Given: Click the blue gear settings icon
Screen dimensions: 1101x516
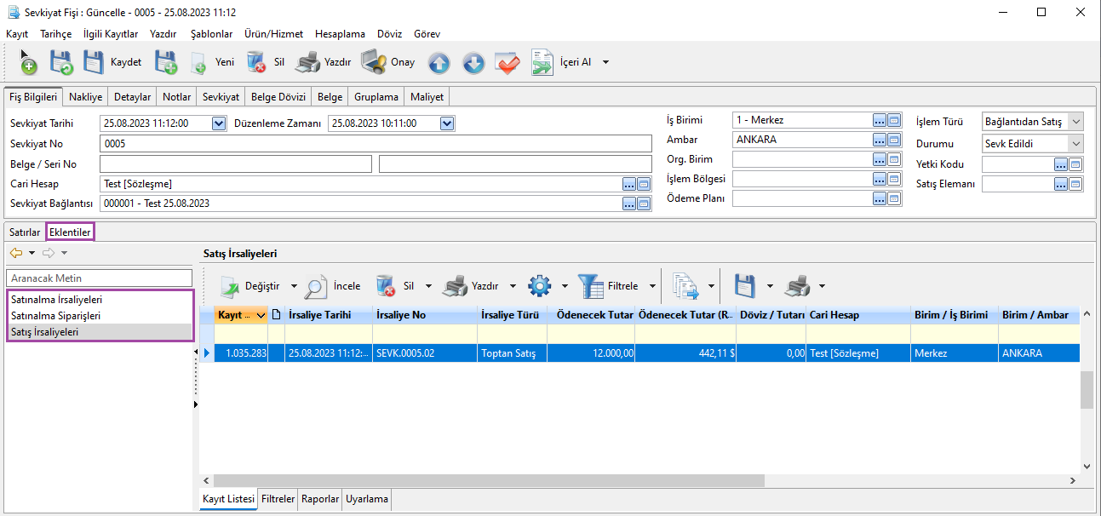Looking at the screenshot, I should (540, 287).
